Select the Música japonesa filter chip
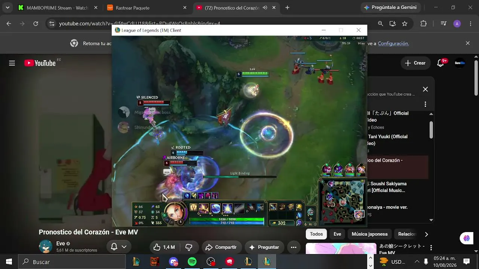This screenshot has width=479, height=269. (370, 234)
